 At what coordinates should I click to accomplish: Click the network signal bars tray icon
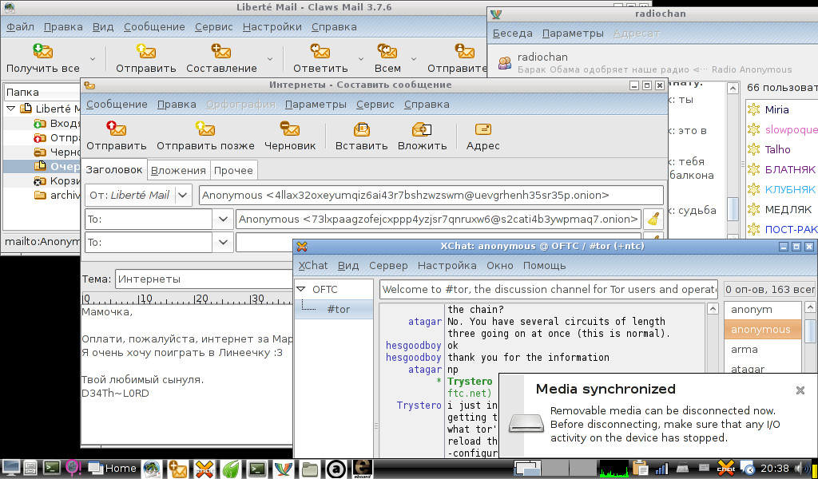[x=661, y=469]
